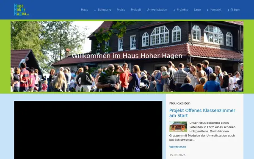Viewport: 254px width, 159px height.
Task: Follow the Weiterlesen link
Action: [x=177, y=147]
